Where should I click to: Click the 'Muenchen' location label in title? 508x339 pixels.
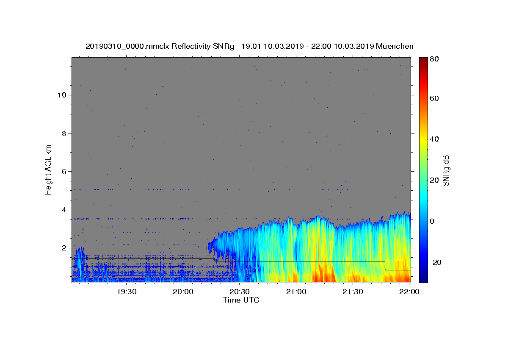[x=395, y=46]
